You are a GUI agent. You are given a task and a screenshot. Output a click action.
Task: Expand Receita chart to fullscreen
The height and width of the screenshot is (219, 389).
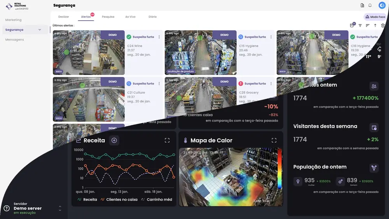pyautogui.click(x=167, y=140)
